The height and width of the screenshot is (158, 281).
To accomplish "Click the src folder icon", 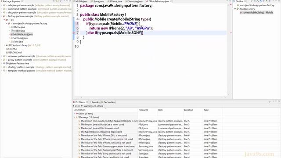I will [7, 20].
